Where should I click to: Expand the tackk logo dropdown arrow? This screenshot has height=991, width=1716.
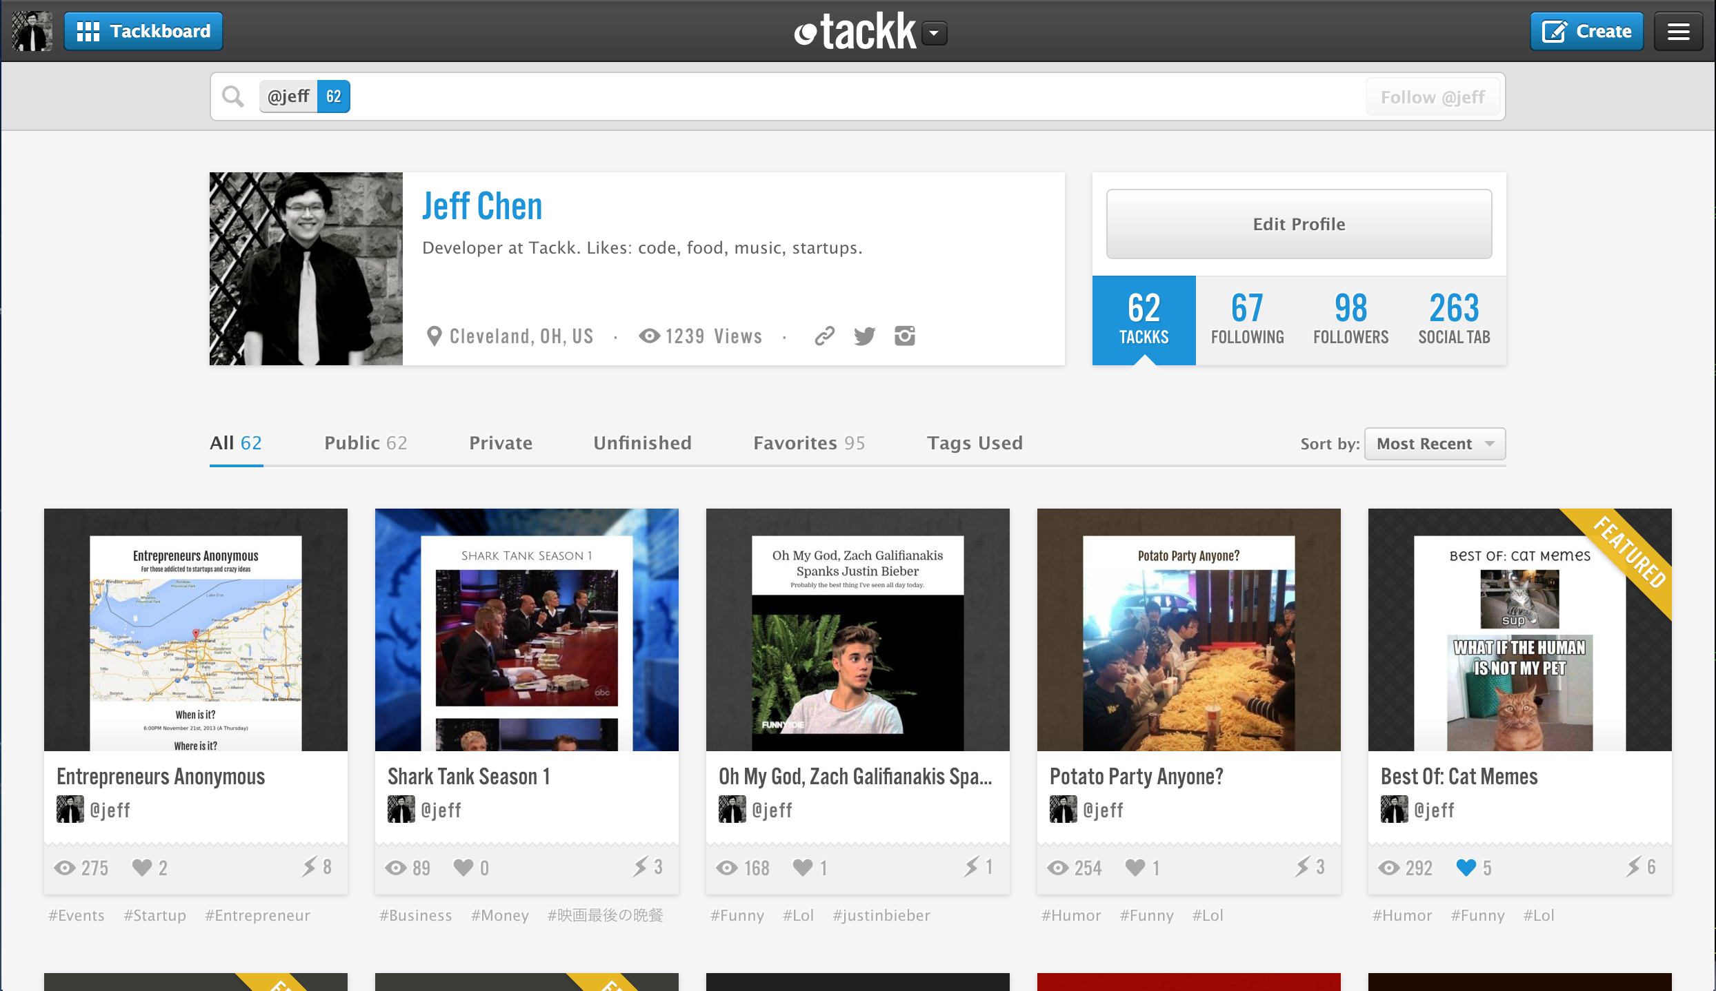point(935,33)
